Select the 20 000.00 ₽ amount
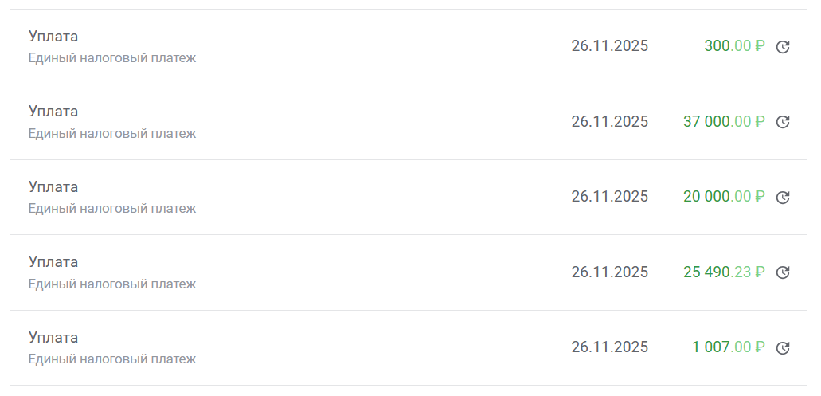The image size is (821, 396). point(723,197)
